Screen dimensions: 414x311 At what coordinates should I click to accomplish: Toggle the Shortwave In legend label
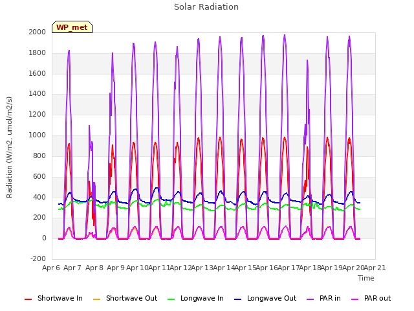60,298
